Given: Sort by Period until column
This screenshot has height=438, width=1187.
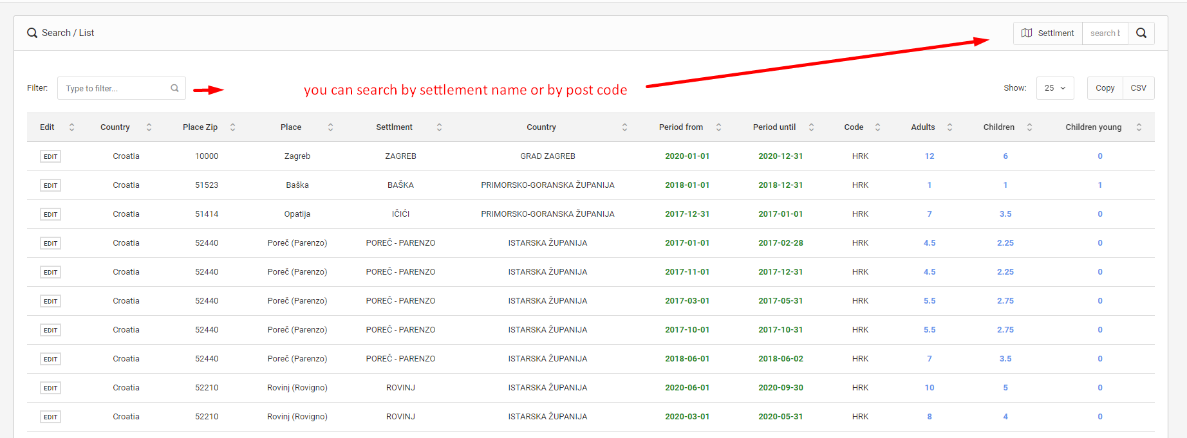Looking at the screenshot, I should click(811, 127).
